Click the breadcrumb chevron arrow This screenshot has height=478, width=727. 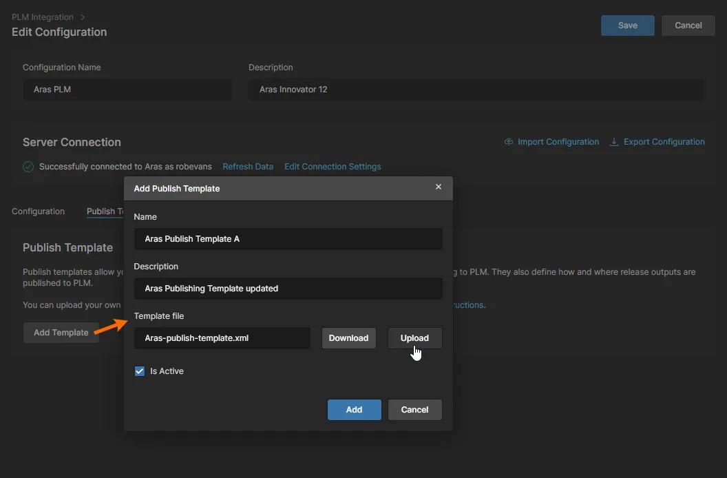tap(83, 17)
